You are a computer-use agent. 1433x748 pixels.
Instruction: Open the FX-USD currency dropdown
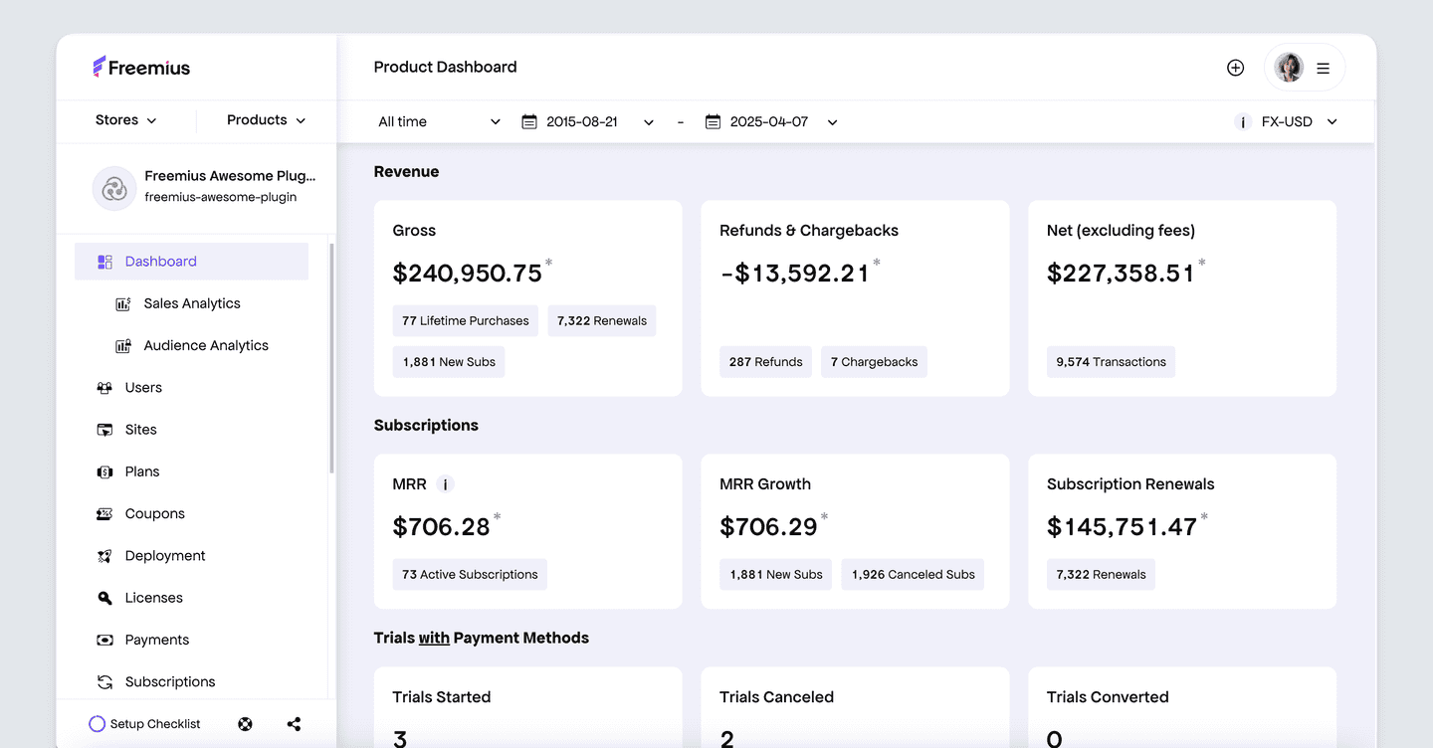coord(1299,122)
